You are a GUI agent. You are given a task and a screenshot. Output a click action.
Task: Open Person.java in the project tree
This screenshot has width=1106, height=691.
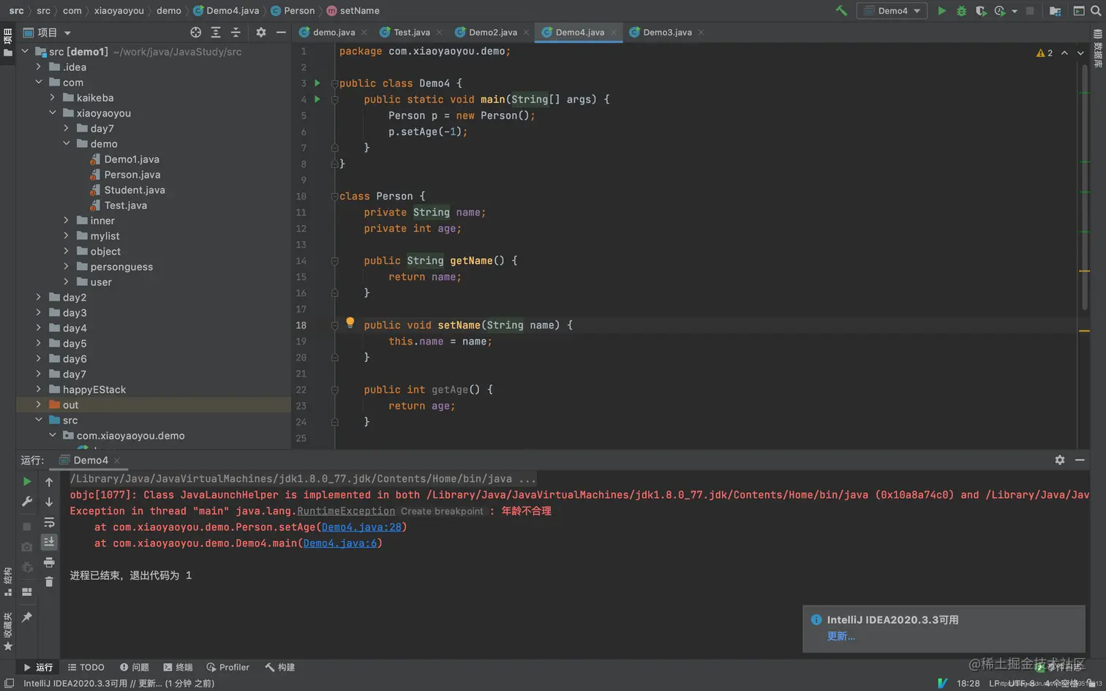[x=132, y=175]
